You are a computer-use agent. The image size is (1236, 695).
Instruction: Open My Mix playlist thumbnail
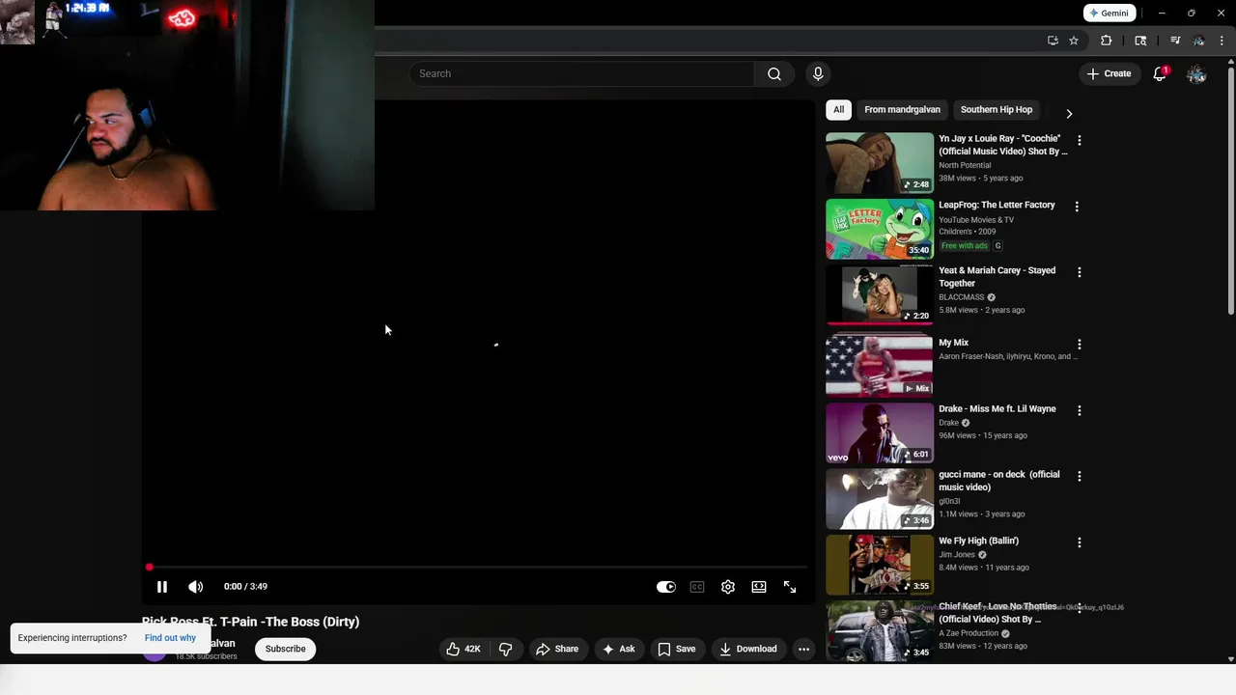tap(880, 367)
